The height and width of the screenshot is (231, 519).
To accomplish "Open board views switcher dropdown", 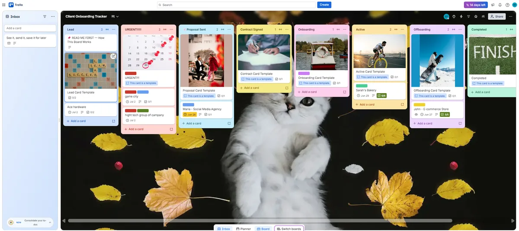I will coord(115,16).
